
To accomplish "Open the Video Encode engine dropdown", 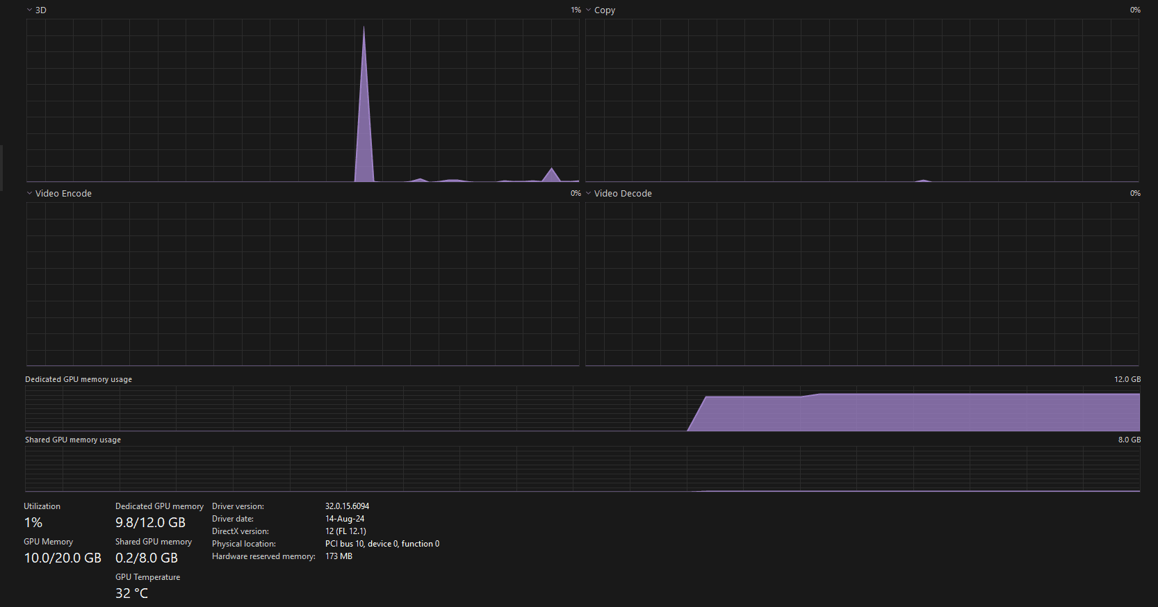I will tap(29, 194).
